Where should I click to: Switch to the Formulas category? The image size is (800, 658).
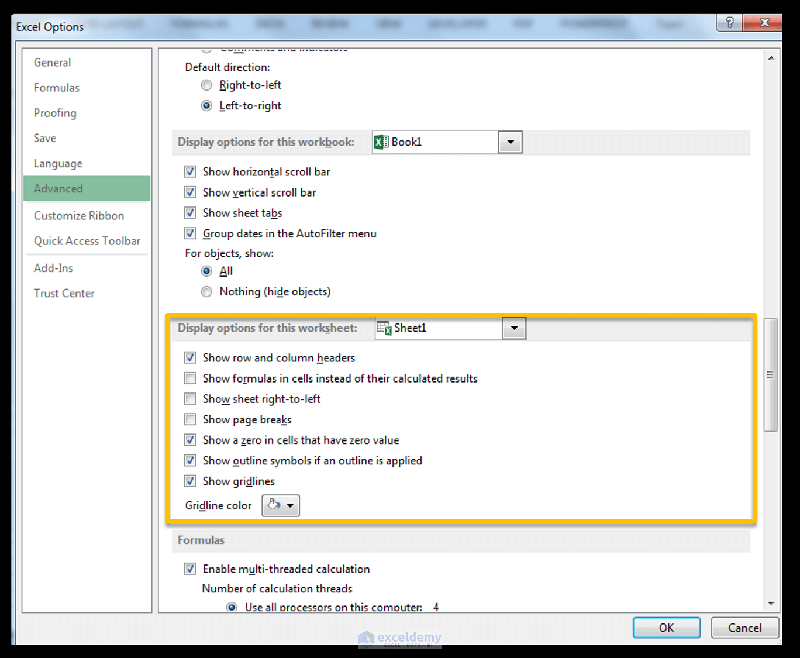pos(87,88)
